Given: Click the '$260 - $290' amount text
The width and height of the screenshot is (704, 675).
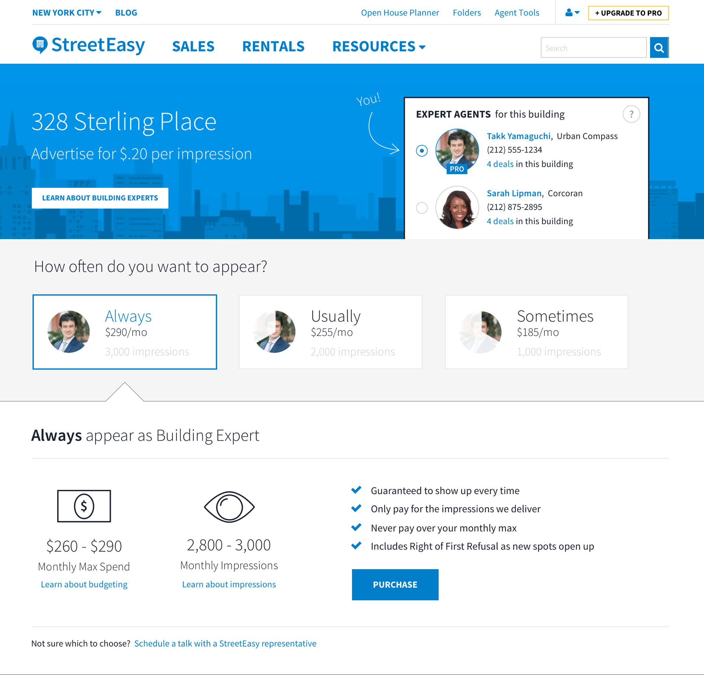Looking at the screenshot, I should tap(84, 546).
